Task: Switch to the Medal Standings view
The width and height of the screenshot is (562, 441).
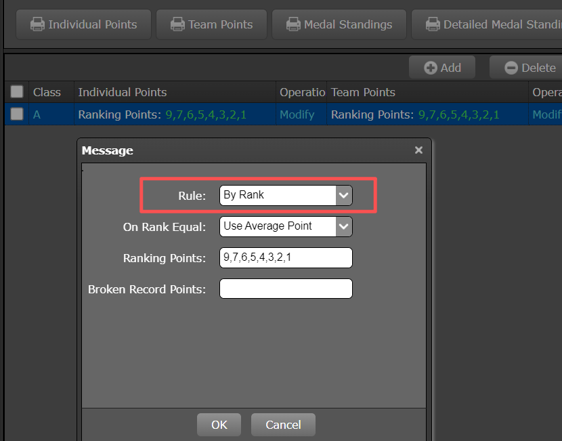Action: tap(339, 24)
